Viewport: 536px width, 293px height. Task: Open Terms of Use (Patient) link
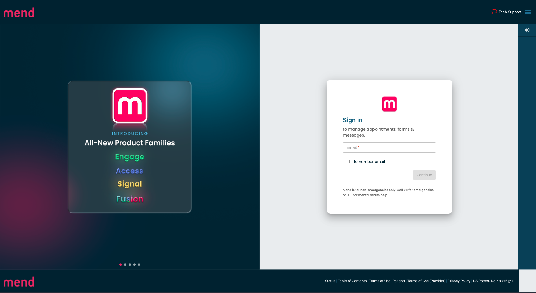[x=387, y=281]
